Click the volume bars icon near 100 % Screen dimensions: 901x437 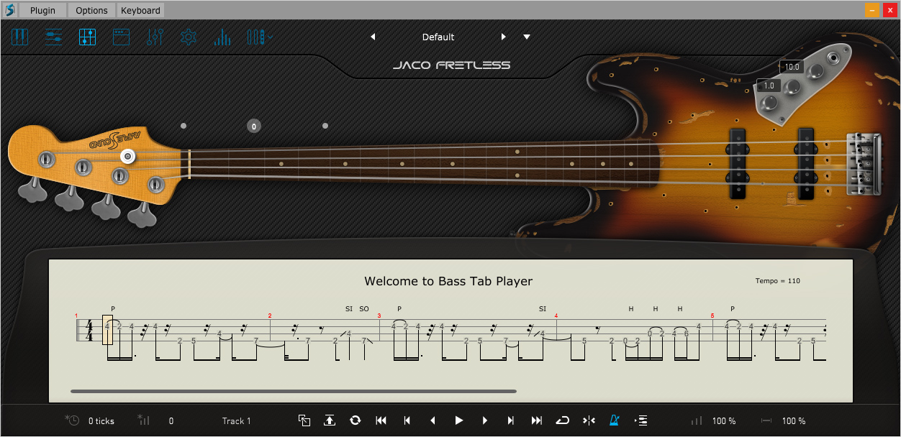[x=697, y=420]
